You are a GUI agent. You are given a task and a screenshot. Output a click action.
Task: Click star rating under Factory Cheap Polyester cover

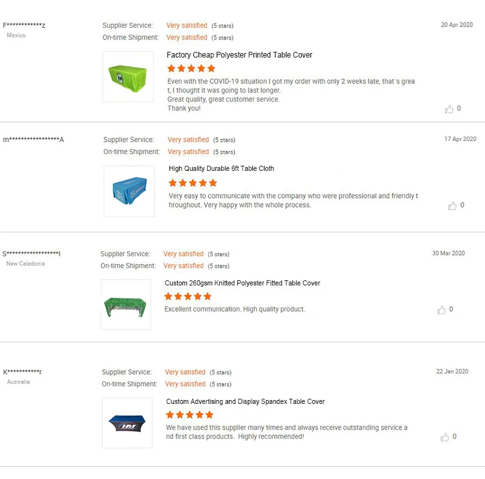191,69
